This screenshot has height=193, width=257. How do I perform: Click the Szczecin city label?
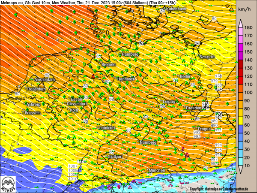(x=207, y=57)
